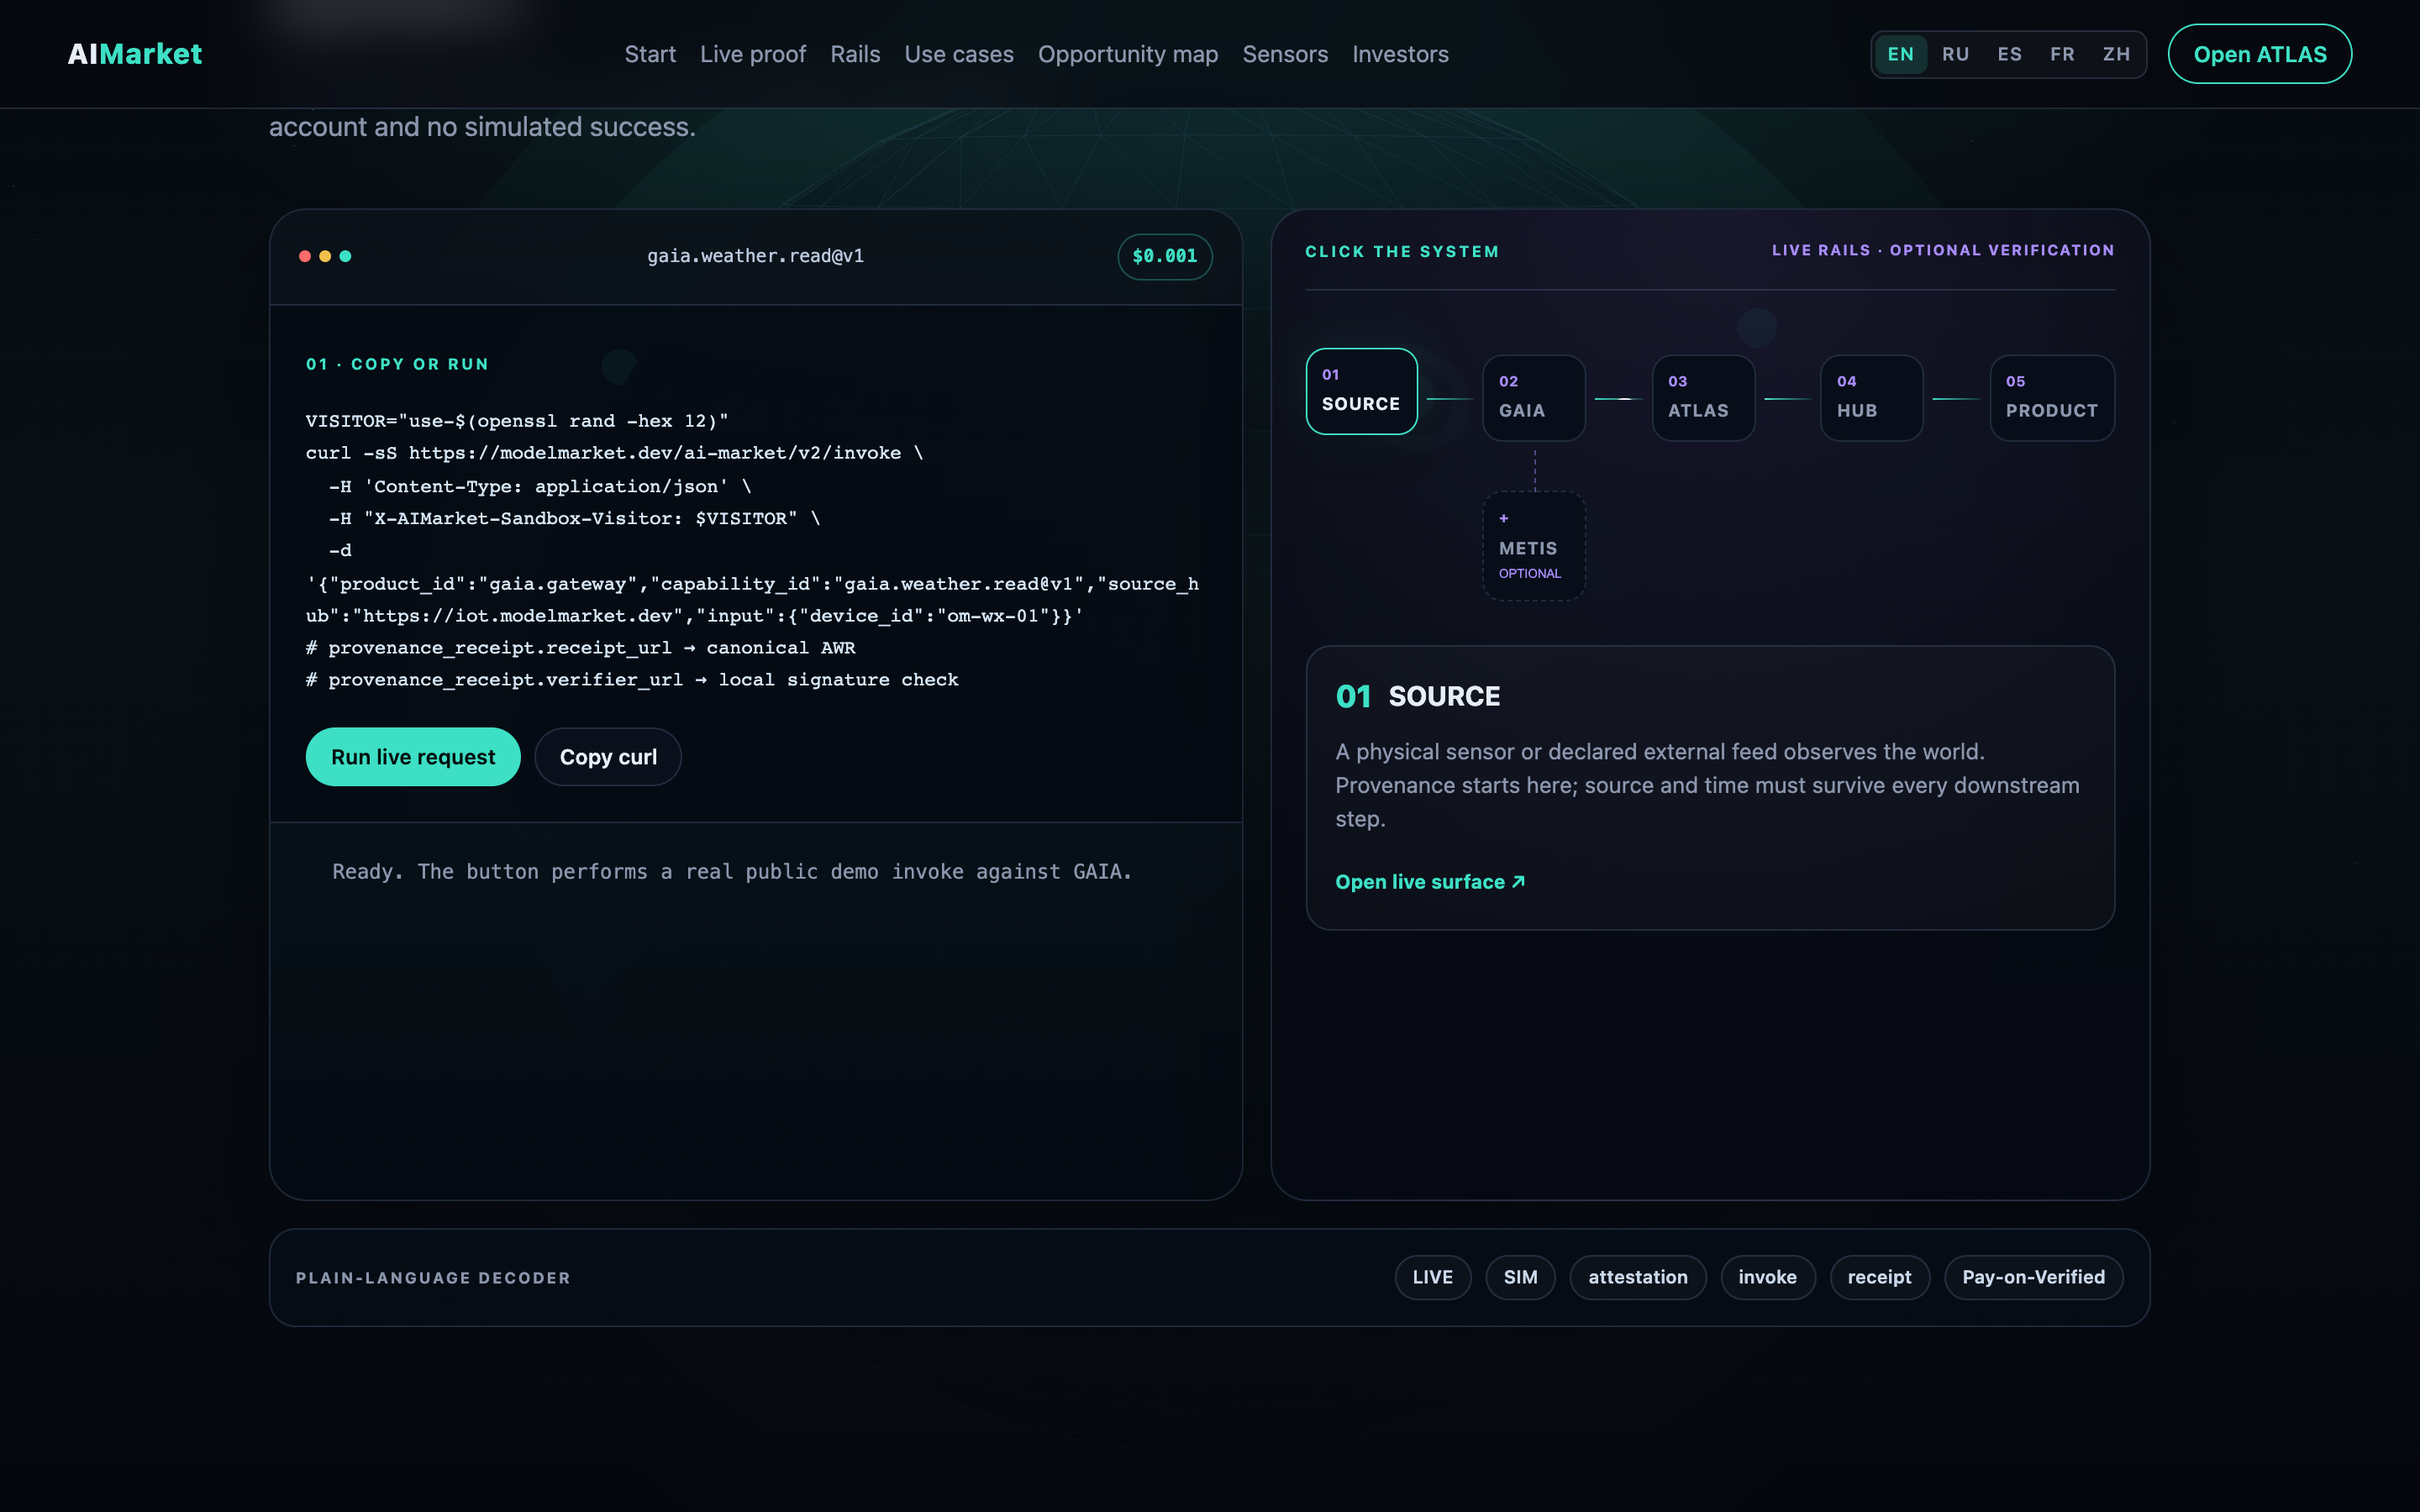Decode the receipt term chip

pyautogui.click(x=1879, y=1277)
